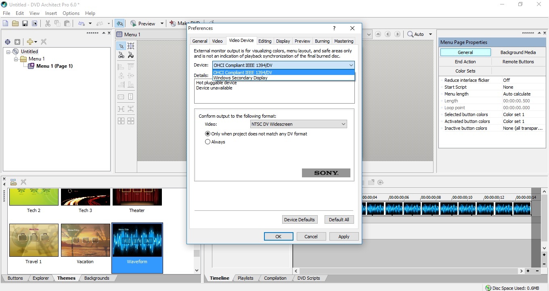The image size is (549, 291).
Task: Click the navigate left circle arrow icon
Action: point(388,34)
